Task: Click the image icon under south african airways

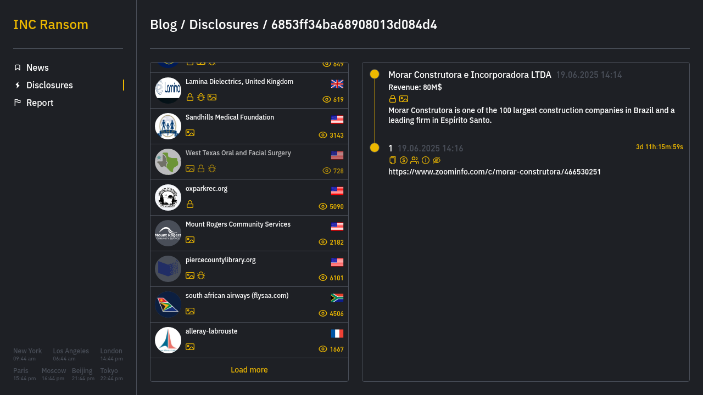Action: [190, 311]
